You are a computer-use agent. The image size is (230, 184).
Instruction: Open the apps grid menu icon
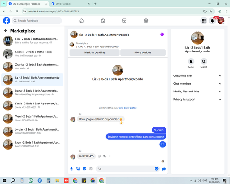204,21
